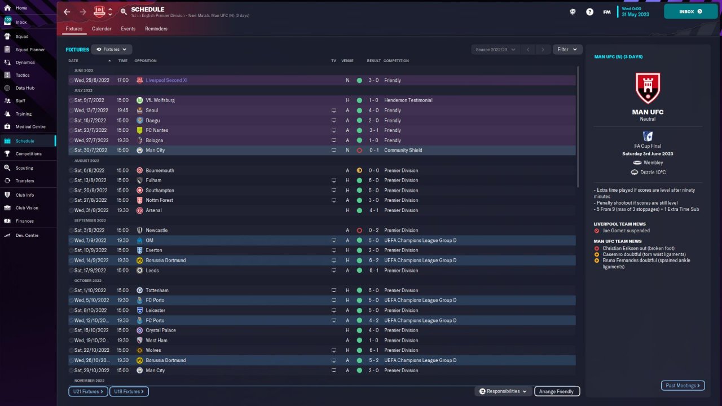Open the Responsibilities dropdown
Viewport: 722px width, 406px height.
coord(503,391)
